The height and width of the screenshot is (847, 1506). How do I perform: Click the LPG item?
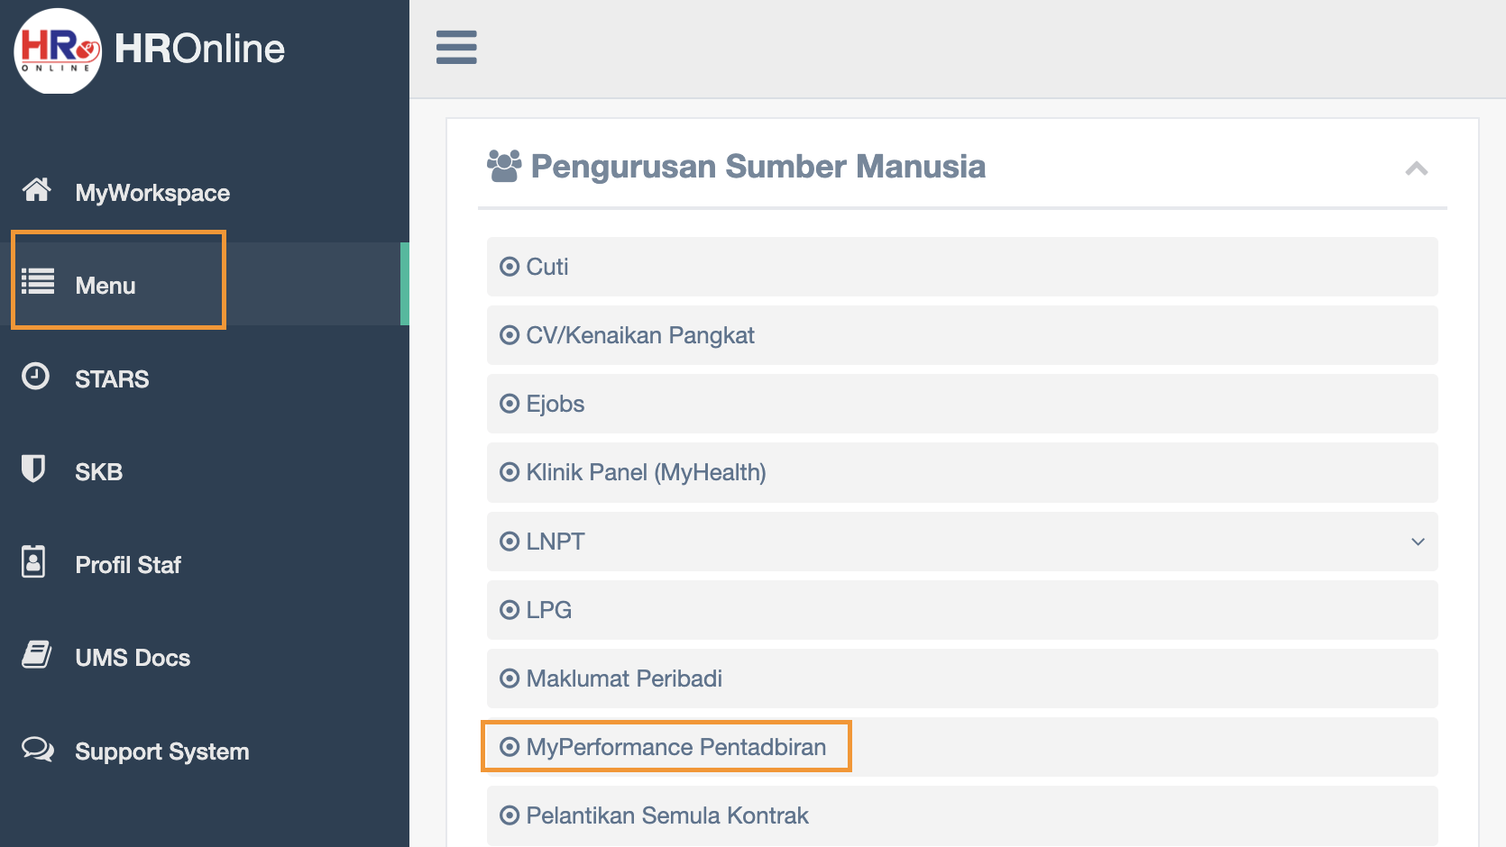548,610
